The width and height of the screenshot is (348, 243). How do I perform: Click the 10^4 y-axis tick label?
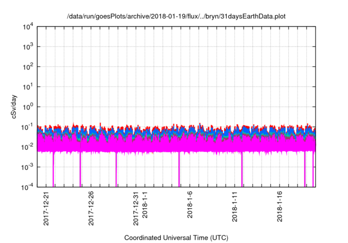(x=28, y=27)
